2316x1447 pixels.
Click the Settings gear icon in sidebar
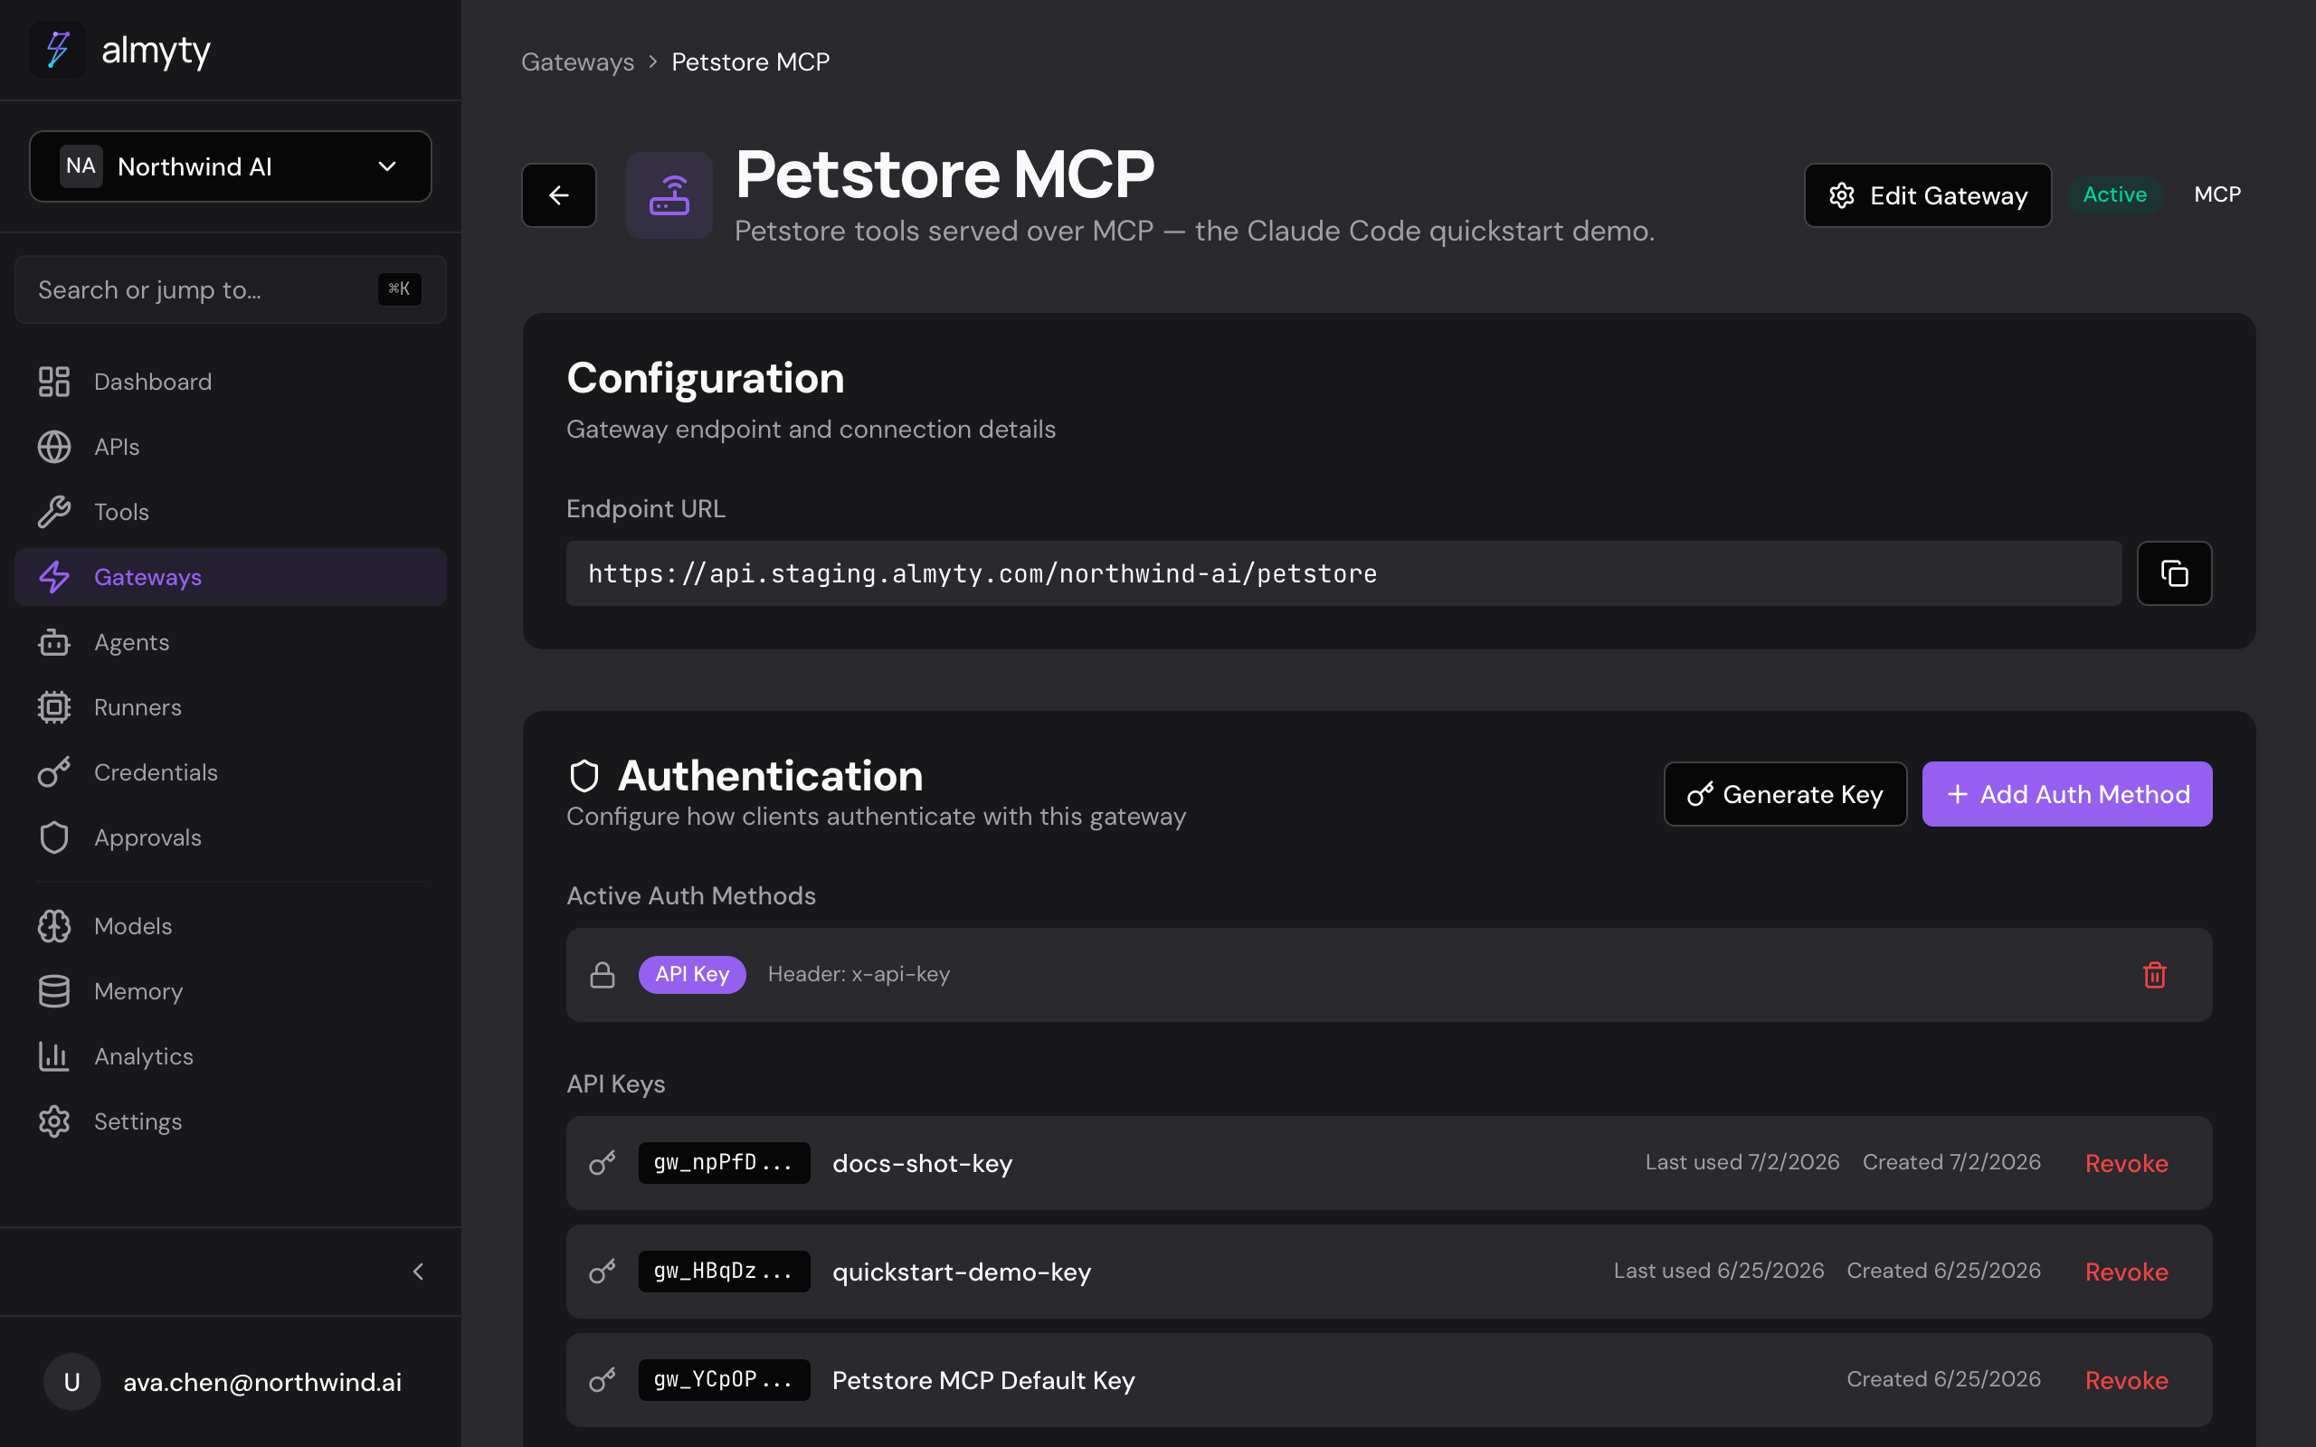tap(54, 1121)
